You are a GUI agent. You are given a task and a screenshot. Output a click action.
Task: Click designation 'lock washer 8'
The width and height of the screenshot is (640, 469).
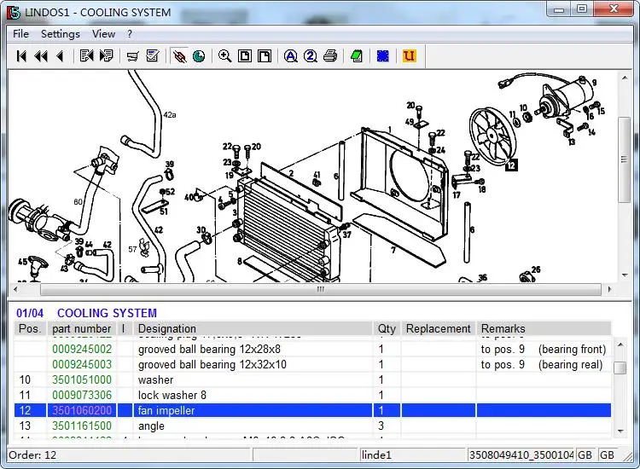172,395
